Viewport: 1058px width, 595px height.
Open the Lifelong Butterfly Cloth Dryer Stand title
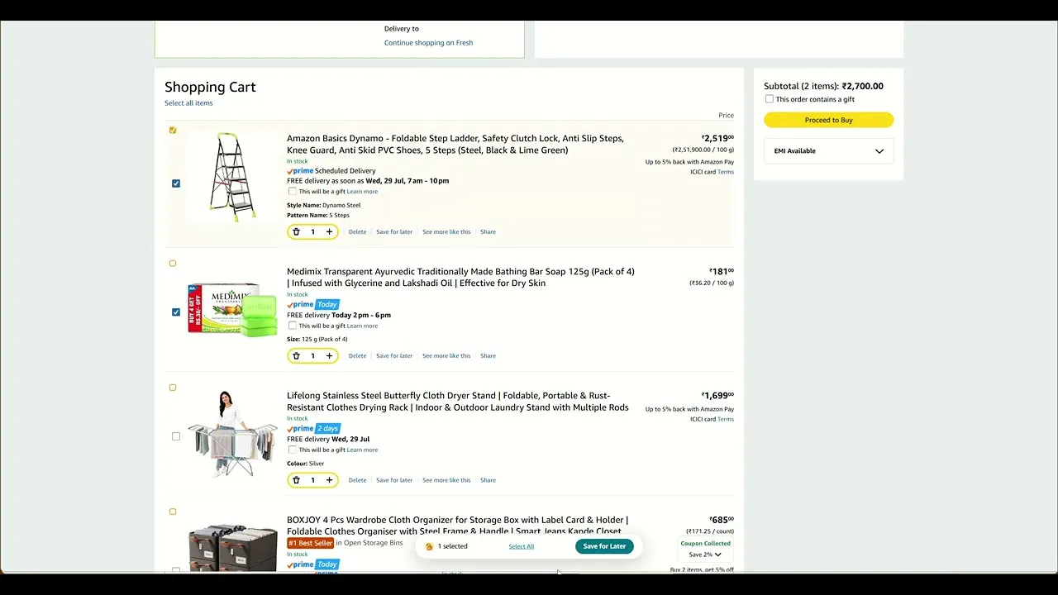(458, 402)
